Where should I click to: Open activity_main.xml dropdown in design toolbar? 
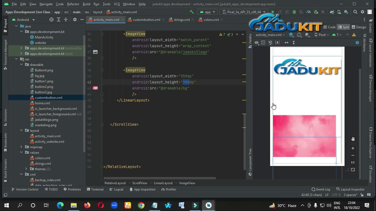coord(270,35)
